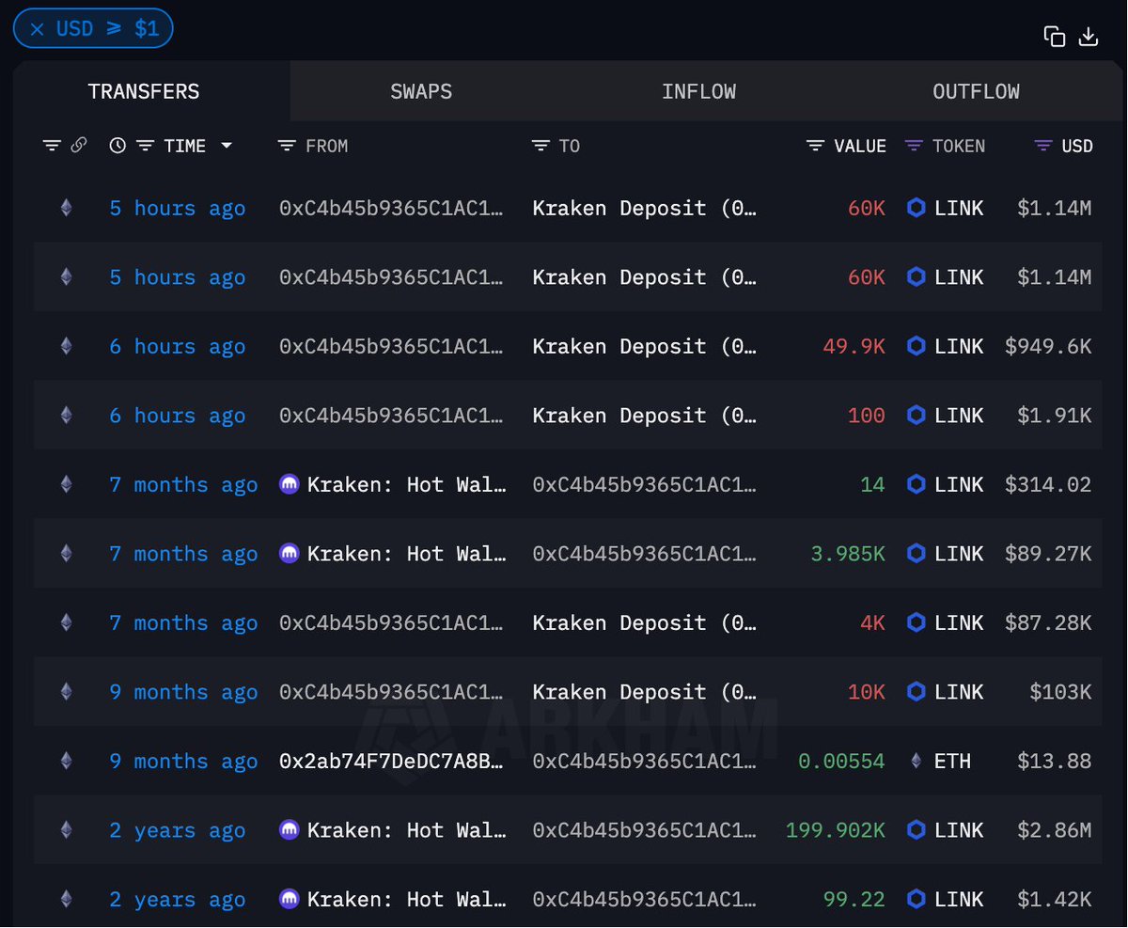This screenshot has height=928, width=1128.
Task: Click Ethereum icon in $103K row
Action: [66, 691]
